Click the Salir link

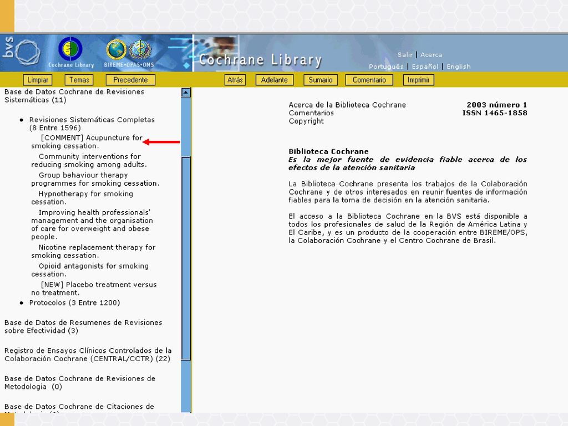click(x=405, y=55)
